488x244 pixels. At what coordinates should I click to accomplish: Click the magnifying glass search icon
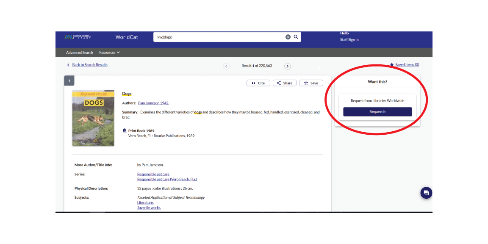pyautogui.click(x=296, y=37)
